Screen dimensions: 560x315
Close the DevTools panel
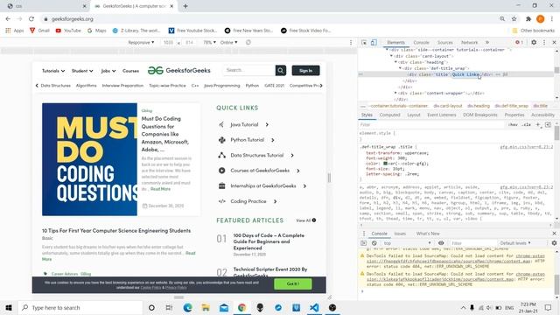pos(554,42)
